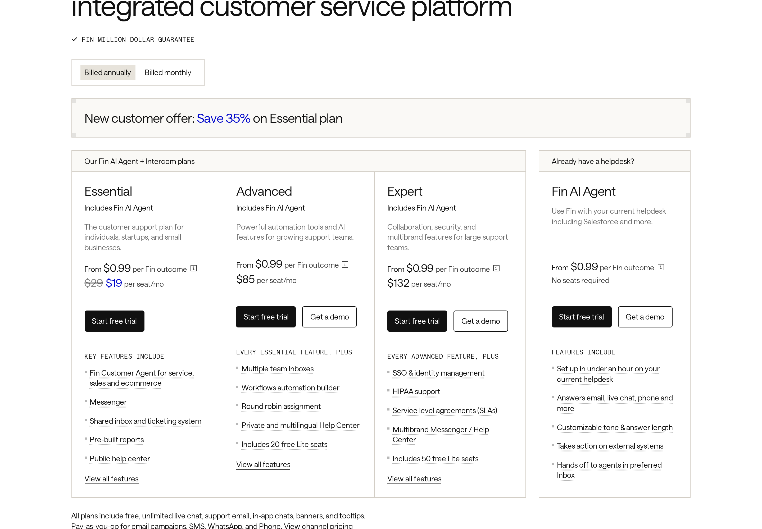Open info icon beside Expert Fin outcome price
Screen dimensions: 762x529
496,268
